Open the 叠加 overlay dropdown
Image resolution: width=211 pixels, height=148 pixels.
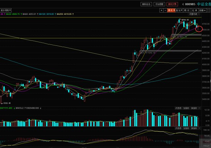179,10
